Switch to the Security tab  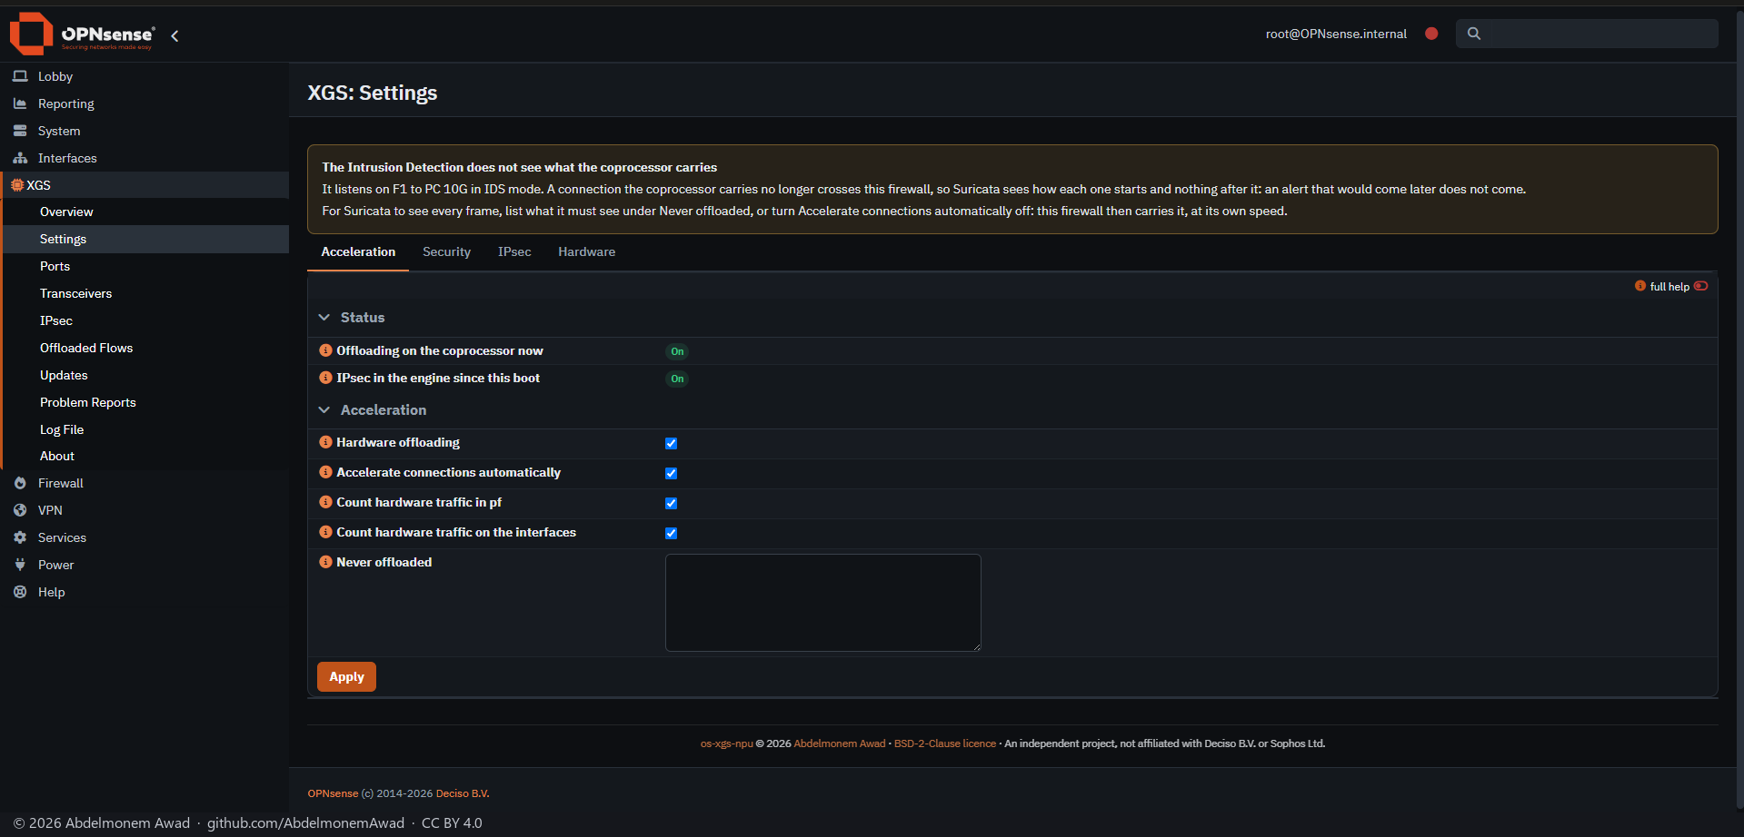446,251
